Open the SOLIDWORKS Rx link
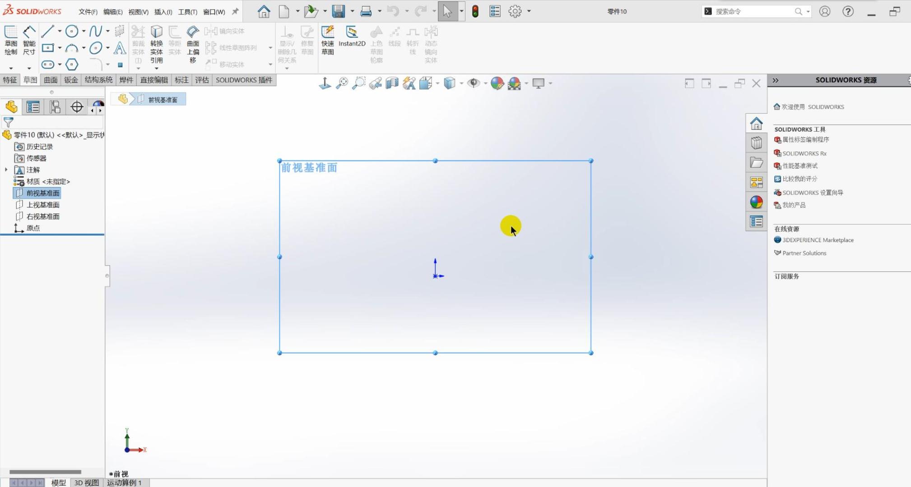911x487 pixels. [804, 153]
